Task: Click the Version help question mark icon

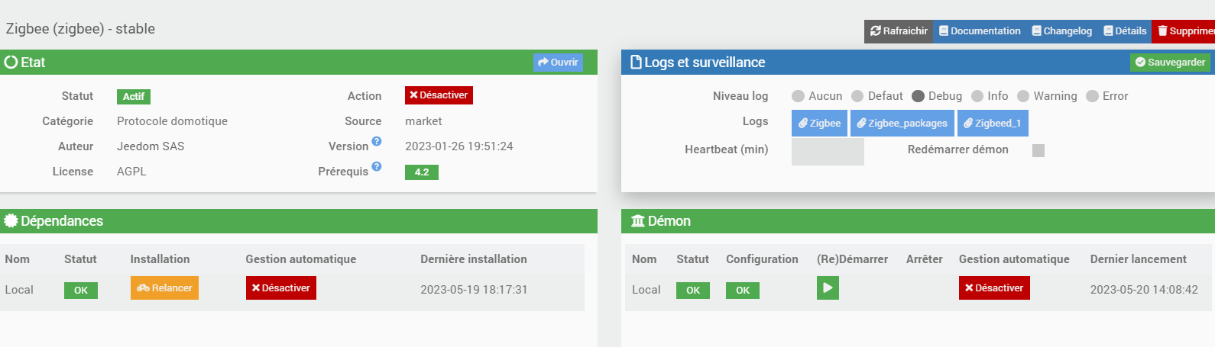Action: coord(376,141)
